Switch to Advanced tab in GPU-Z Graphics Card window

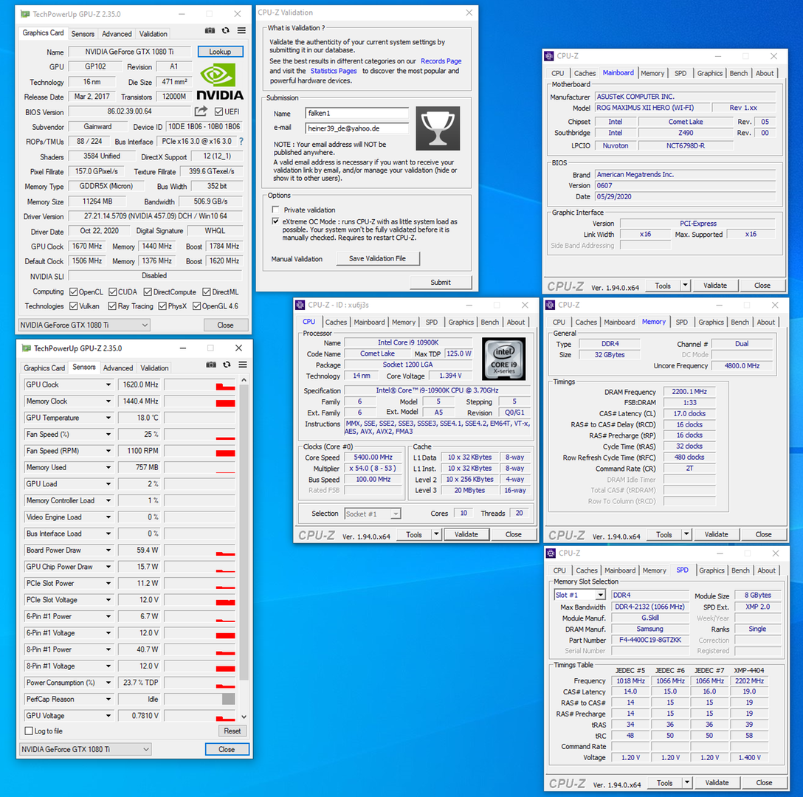click(x=117, y=34)
